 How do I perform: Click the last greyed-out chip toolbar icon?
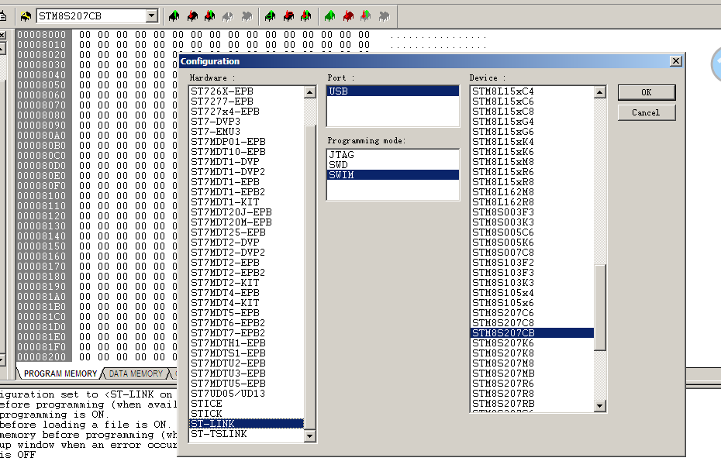pos(384,16)
